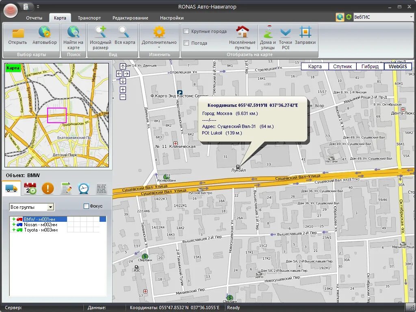This screenshot has width=416, height=312.
Task: Show Заправки fuel stations layer
Action: (305, 36)
